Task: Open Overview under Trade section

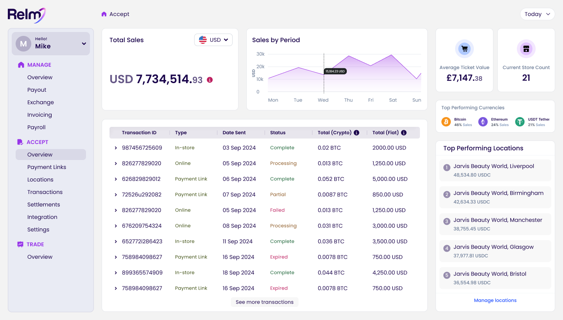Action: (40, 257)
